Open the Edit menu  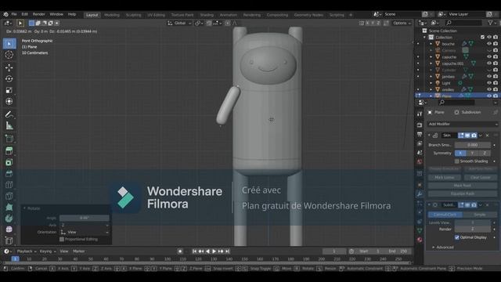click(x=24, y=14)
